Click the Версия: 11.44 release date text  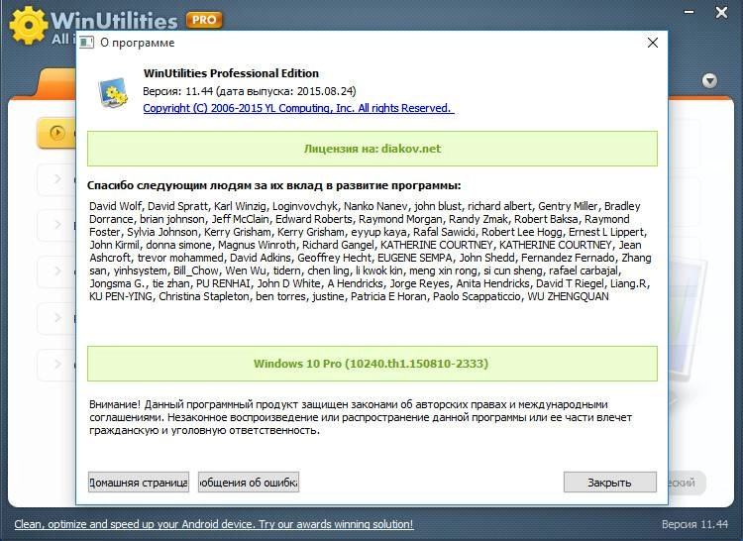250,91
